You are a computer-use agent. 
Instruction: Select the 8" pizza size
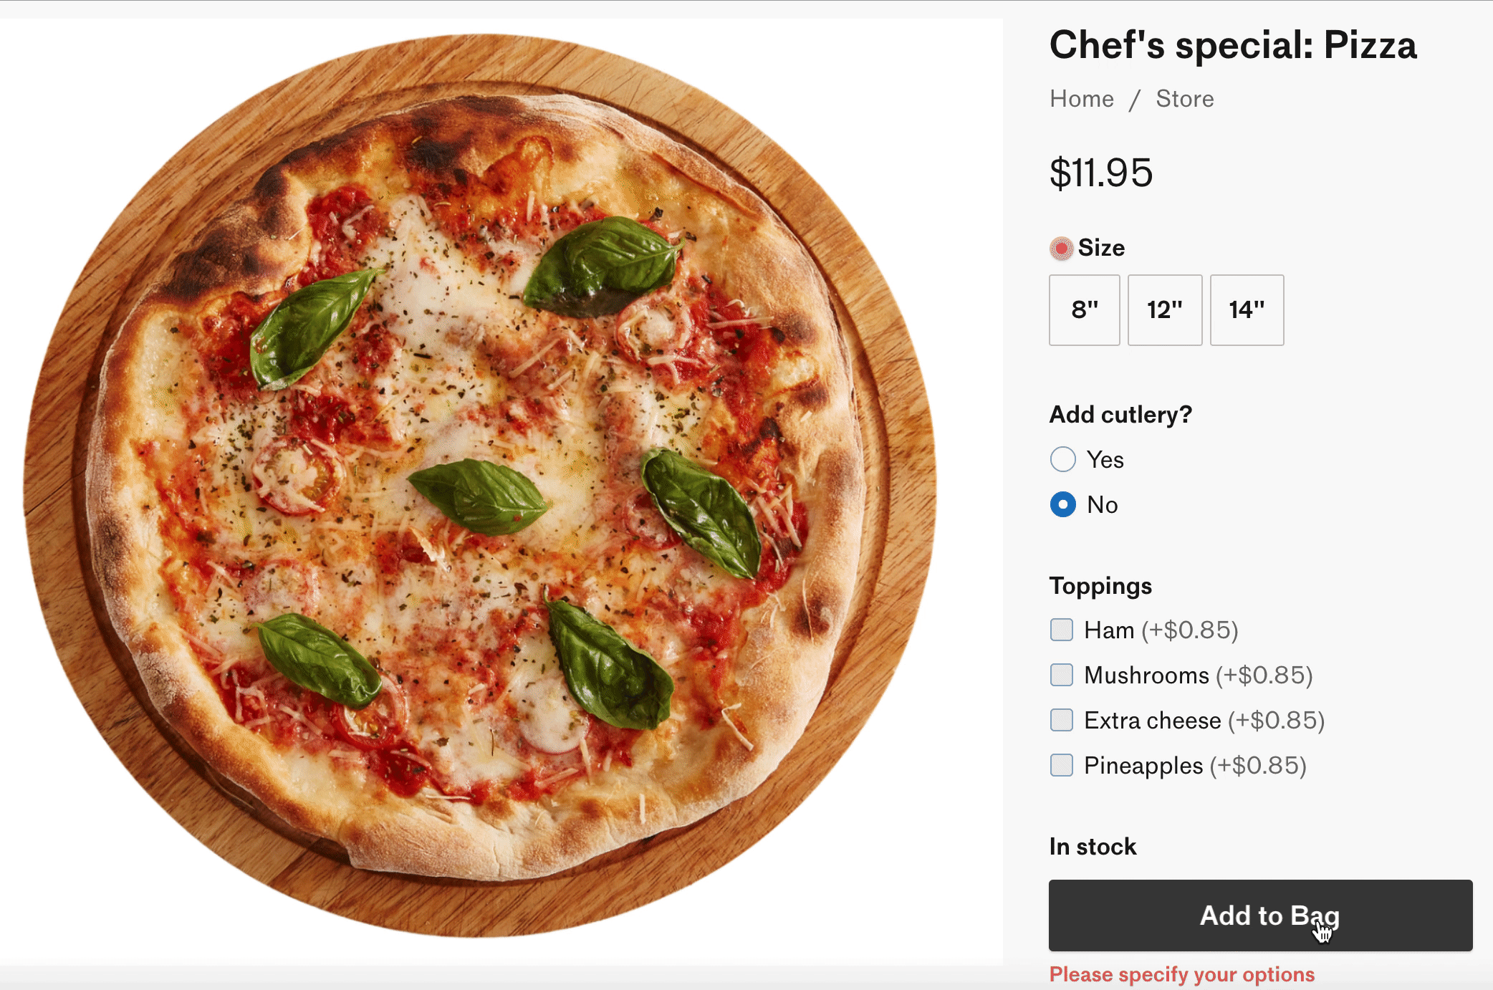[x=1084, y=310]
